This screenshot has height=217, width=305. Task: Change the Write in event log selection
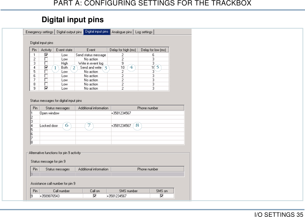[x=91, y=63]
